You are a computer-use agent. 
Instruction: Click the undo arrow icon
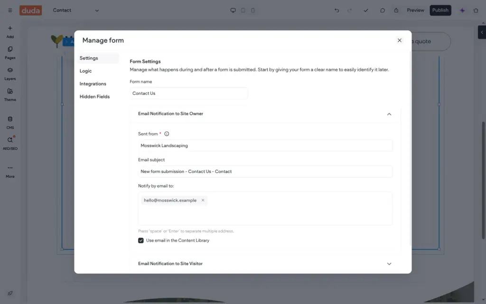coord(336,10)
